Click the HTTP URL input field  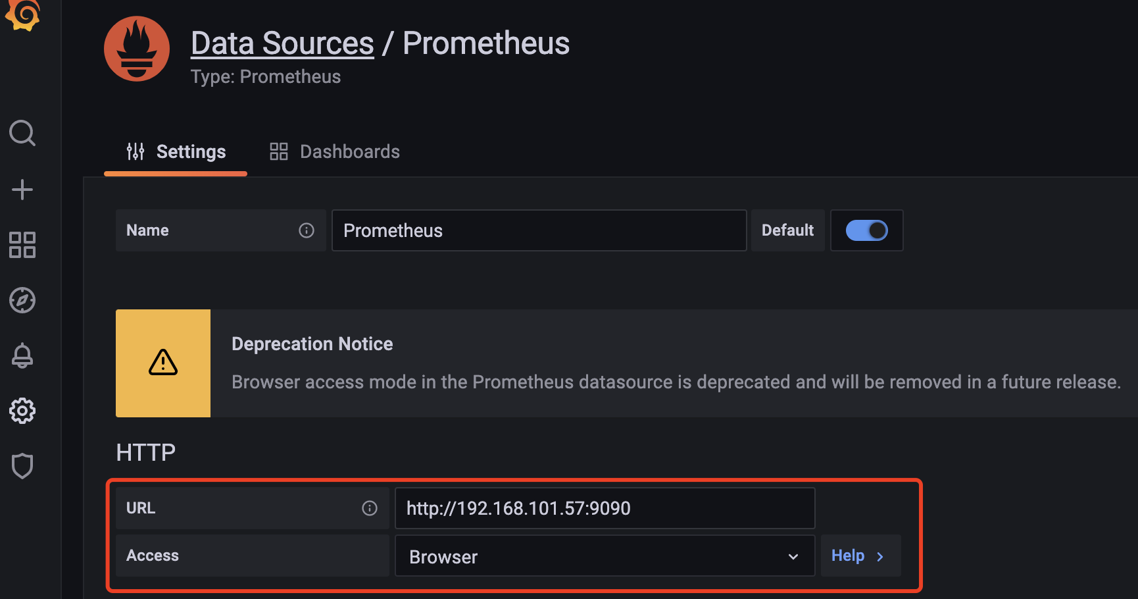[x=604, y=508]
